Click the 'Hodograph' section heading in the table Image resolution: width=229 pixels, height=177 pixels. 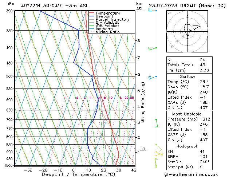[x=187, y=146]
